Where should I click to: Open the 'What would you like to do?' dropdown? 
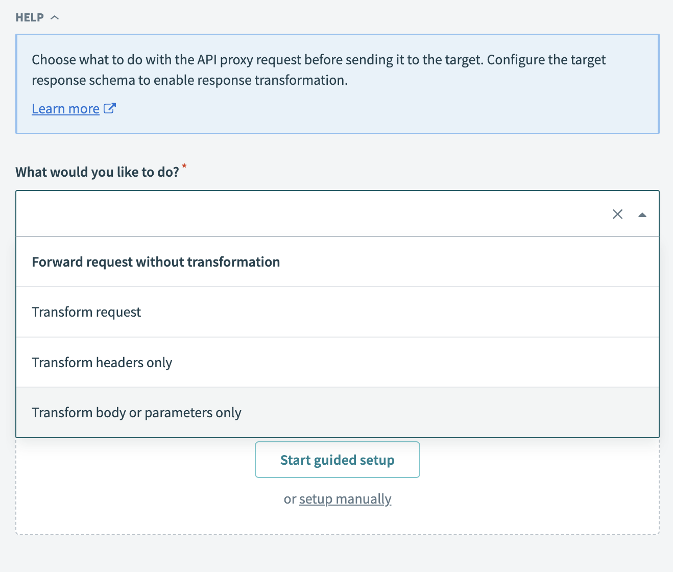pos(306,214)
